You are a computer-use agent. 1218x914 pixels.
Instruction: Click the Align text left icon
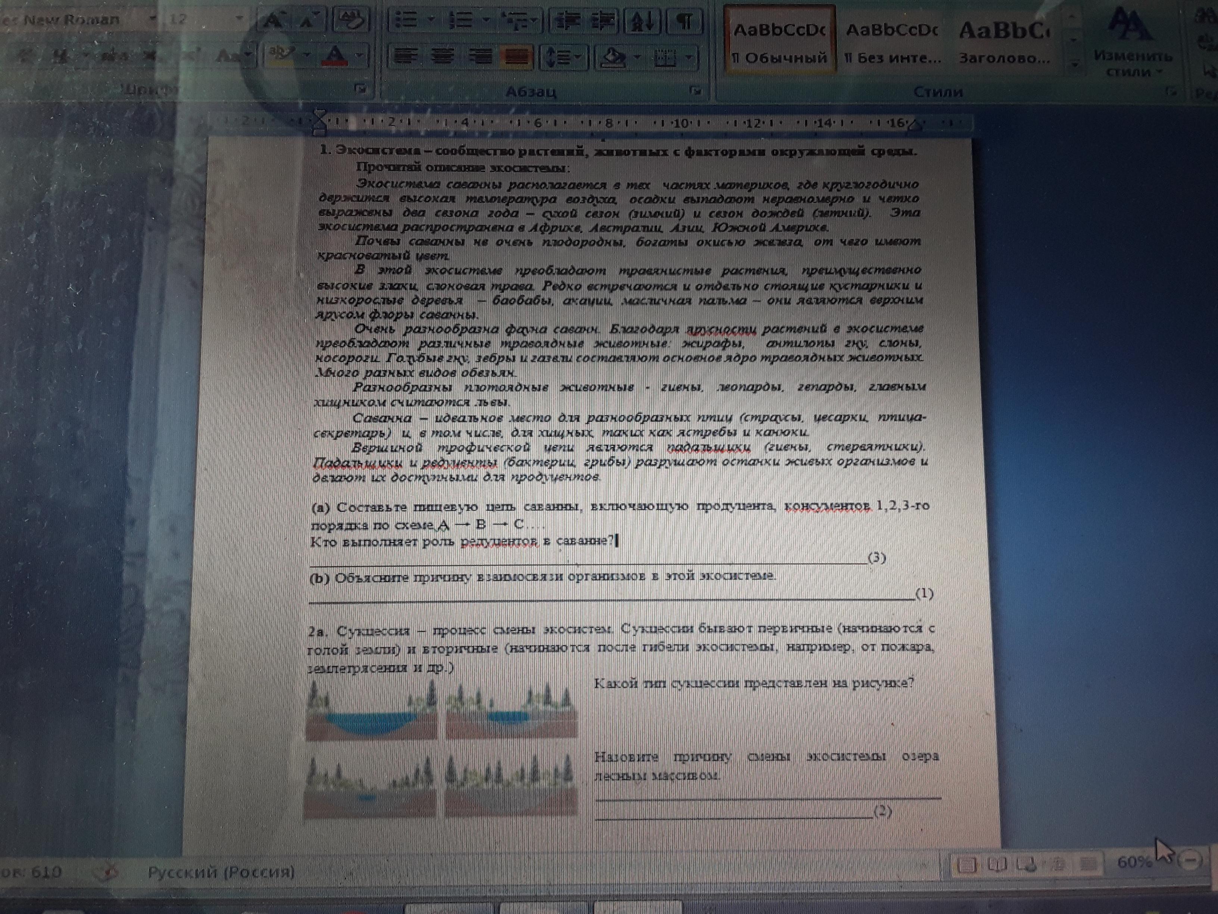(405, 56)
